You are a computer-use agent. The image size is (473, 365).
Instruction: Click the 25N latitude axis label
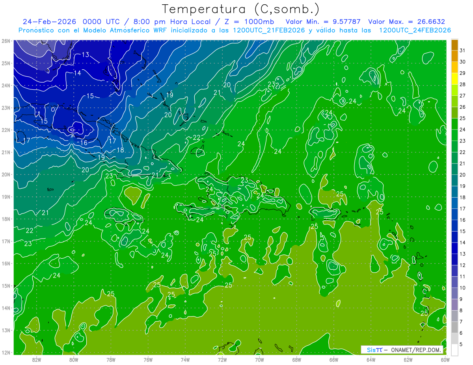click(x=6, y=63)
